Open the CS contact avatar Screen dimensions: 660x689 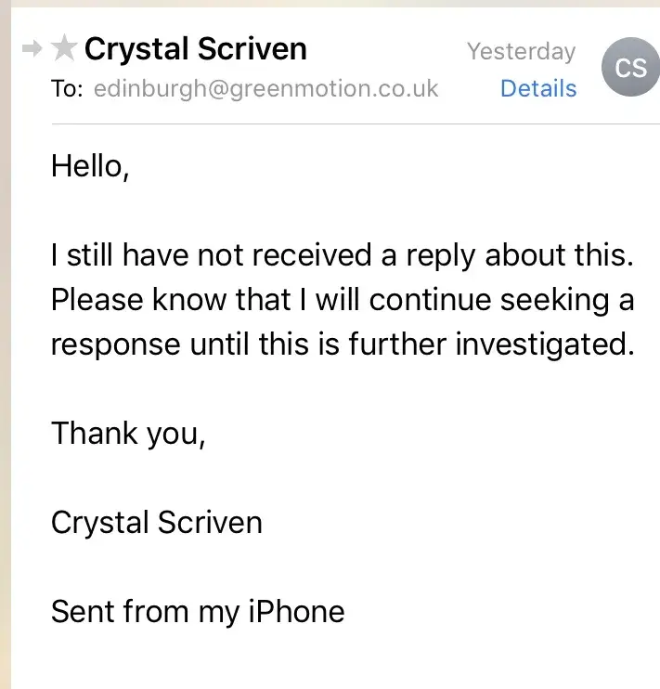[x=630, y=67]
